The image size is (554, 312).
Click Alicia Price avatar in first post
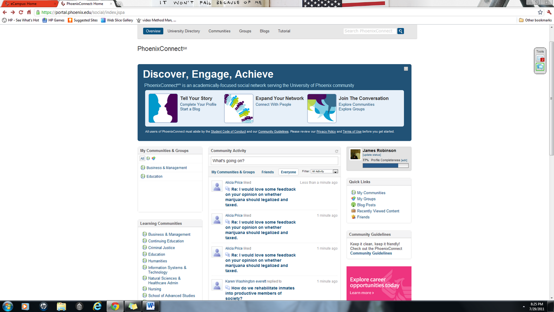click(x=217, y=186)
